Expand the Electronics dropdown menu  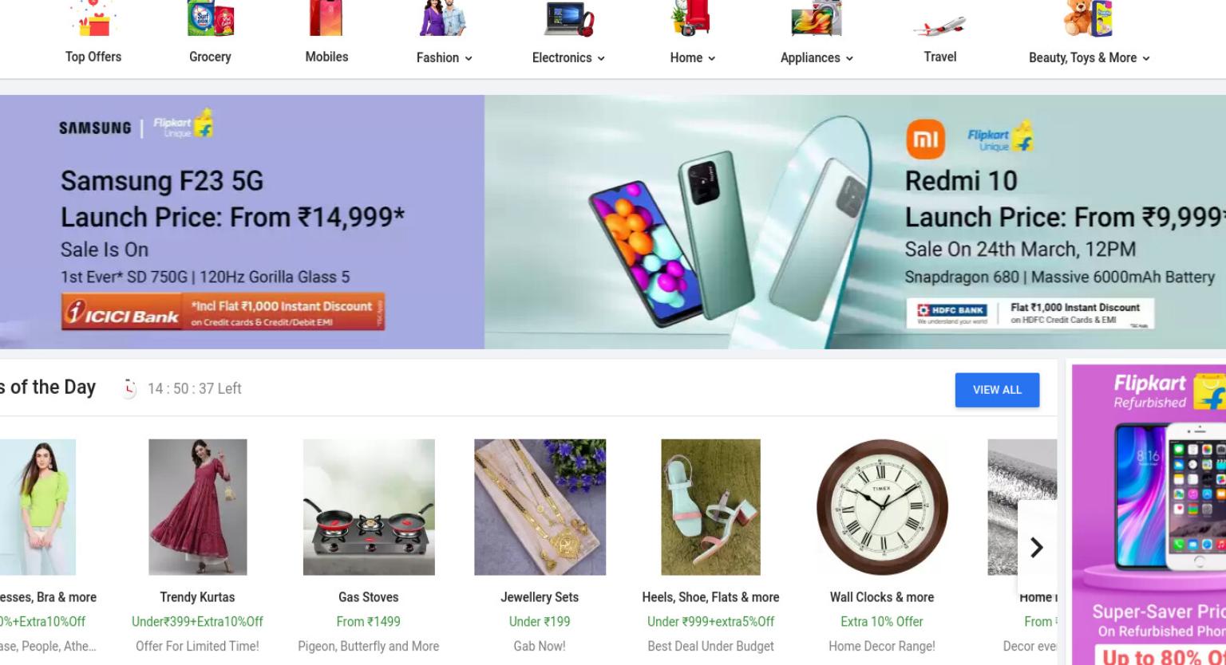(x=601, y=58)
